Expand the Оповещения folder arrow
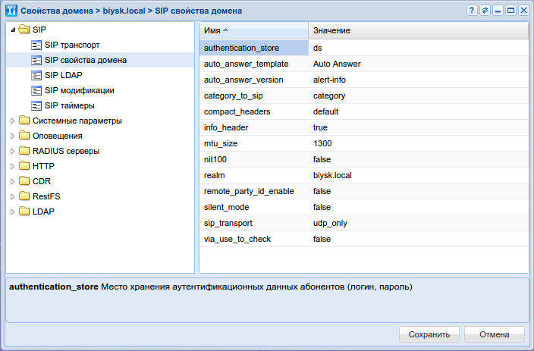The width and height of the screenshot is (534, 351). 12,136
